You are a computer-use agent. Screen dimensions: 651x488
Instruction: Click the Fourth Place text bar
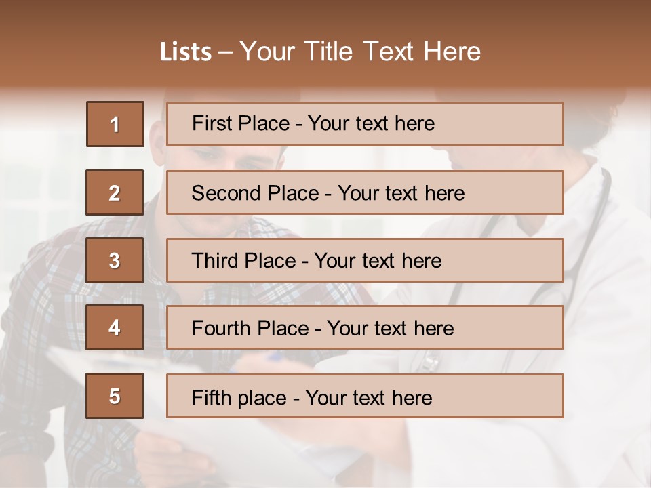pos(365,327)
